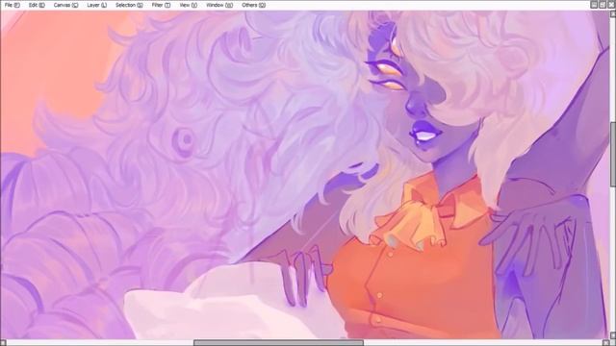Viewport: 616px width, 346px height.
Task: Open the Window menu
Action: (219, 5)
